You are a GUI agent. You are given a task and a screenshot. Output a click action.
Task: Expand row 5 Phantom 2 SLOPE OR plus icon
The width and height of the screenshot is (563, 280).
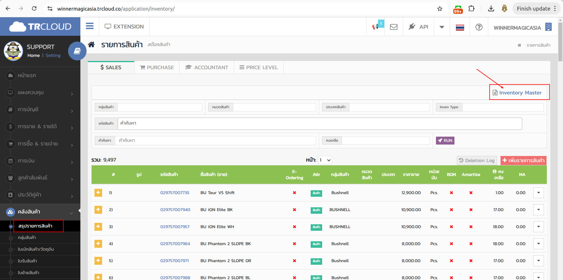pos(98,261)
